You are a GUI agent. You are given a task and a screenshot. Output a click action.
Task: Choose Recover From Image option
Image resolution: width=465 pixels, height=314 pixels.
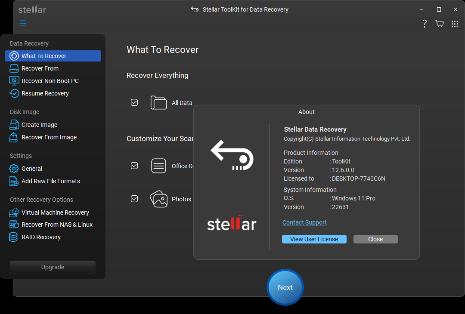point(49,137)
